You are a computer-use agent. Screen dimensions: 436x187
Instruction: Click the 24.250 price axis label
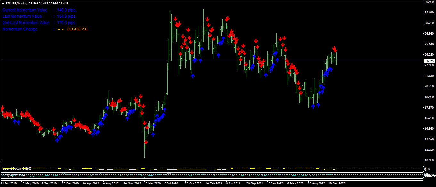(429, 55)
